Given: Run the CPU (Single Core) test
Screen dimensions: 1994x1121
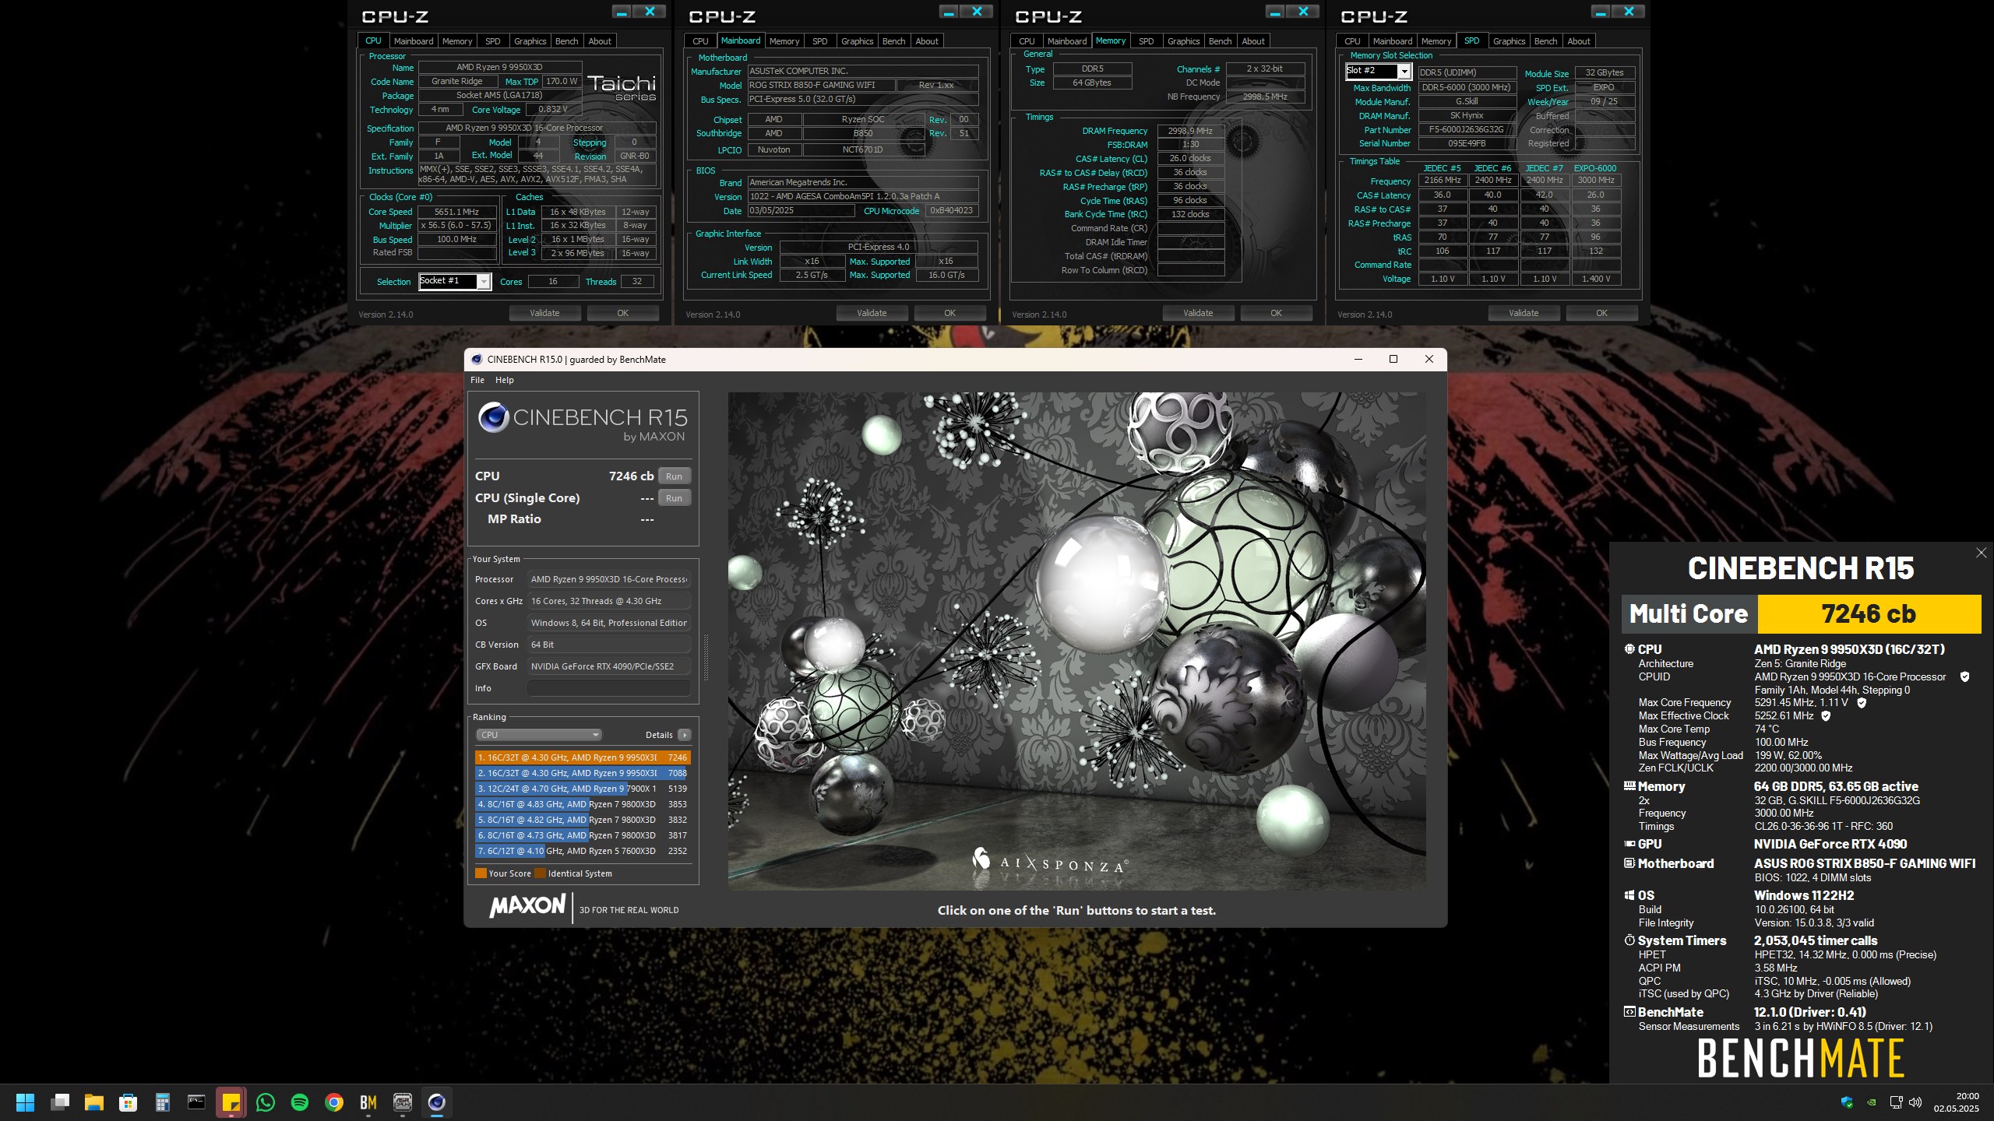Looking at the screenshot, I should (674, 498).
